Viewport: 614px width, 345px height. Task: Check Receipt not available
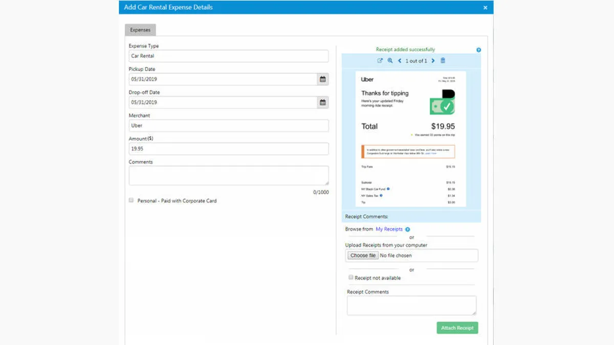[351, 278]
